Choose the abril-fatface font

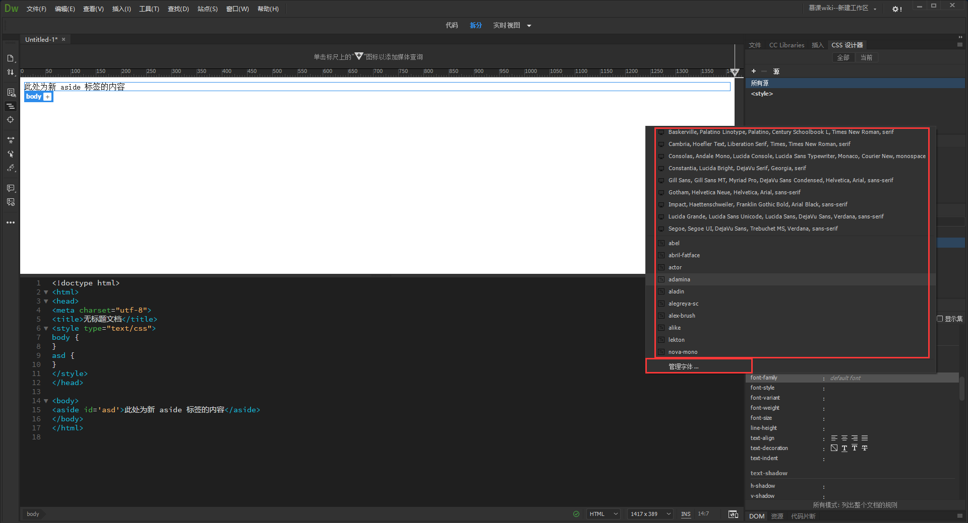pyautogui.click(x=791, y=255)
